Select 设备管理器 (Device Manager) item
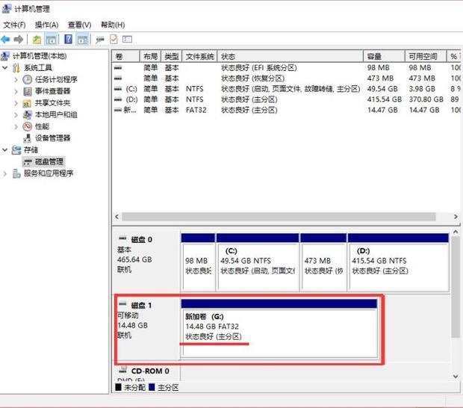 (52, 138)
